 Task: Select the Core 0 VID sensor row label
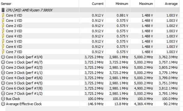(14, 15)
